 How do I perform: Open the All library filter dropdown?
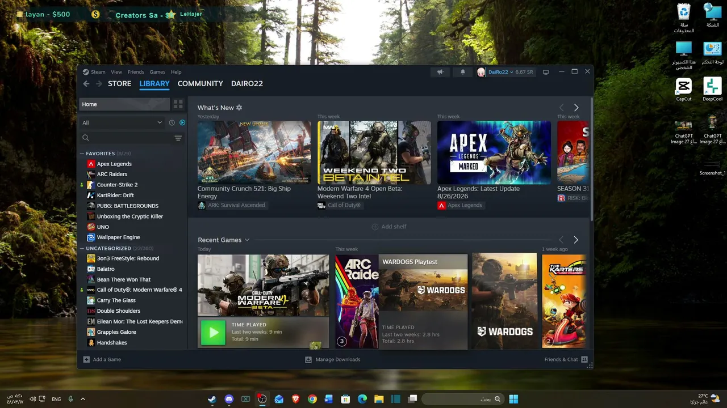click(x=122, y=122)
